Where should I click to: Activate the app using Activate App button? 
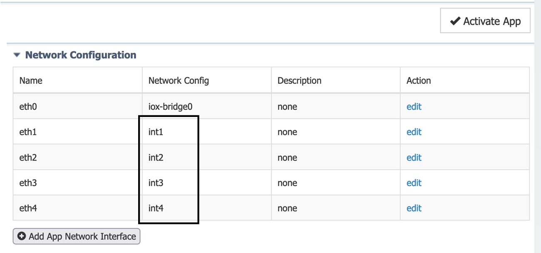tap(485, 20)
